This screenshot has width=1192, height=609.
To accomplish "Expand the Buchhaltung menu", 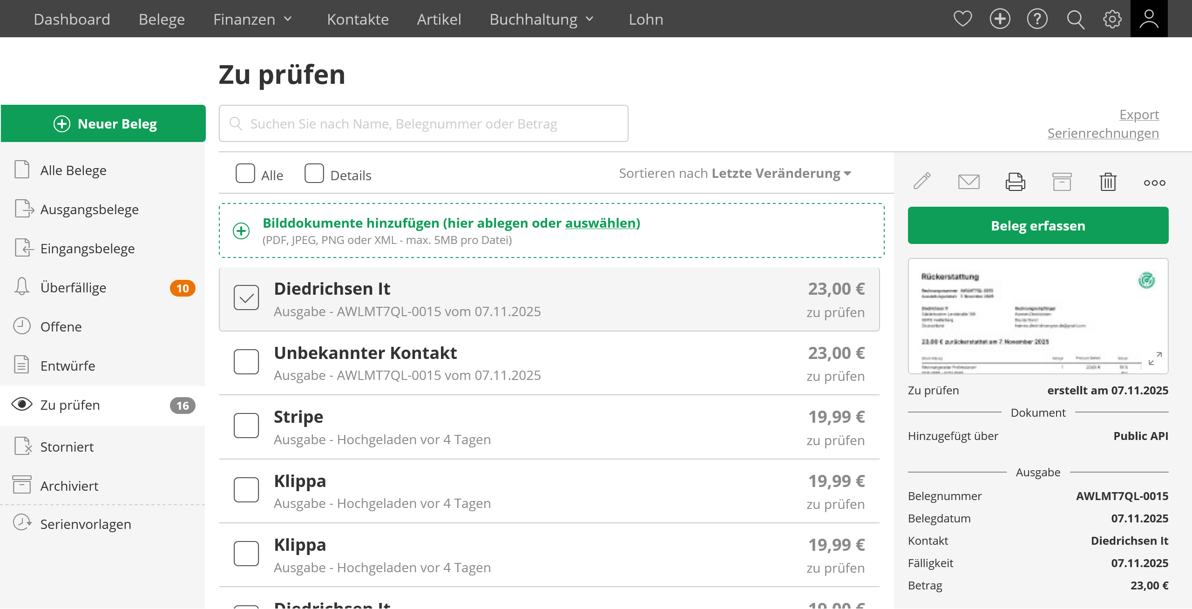I will [542, 19].
